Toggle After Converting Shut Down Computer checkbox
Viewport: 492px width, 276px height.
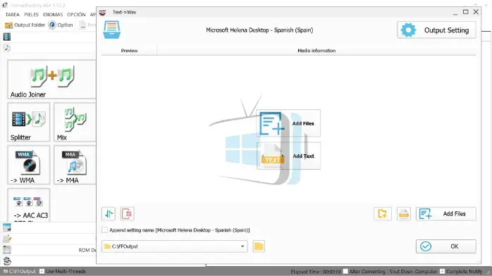(345, 271)
